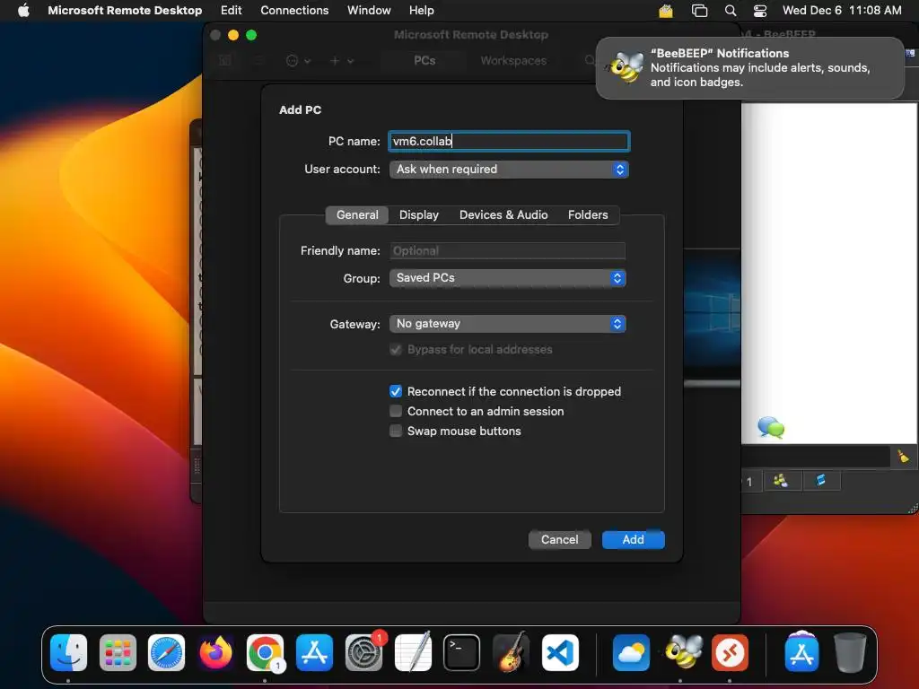Click the blue file icon in BeeBEEP
The height and width of the screenshot is (689, 919).
pyautogui.click(x=820, y=481)
